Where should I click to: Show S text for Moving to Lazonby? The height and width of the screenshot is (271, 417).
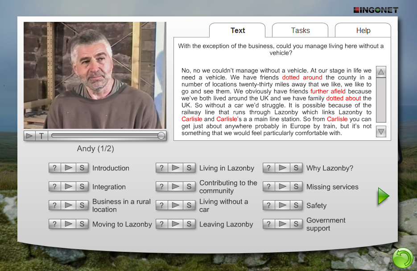(x=82, y=224)
